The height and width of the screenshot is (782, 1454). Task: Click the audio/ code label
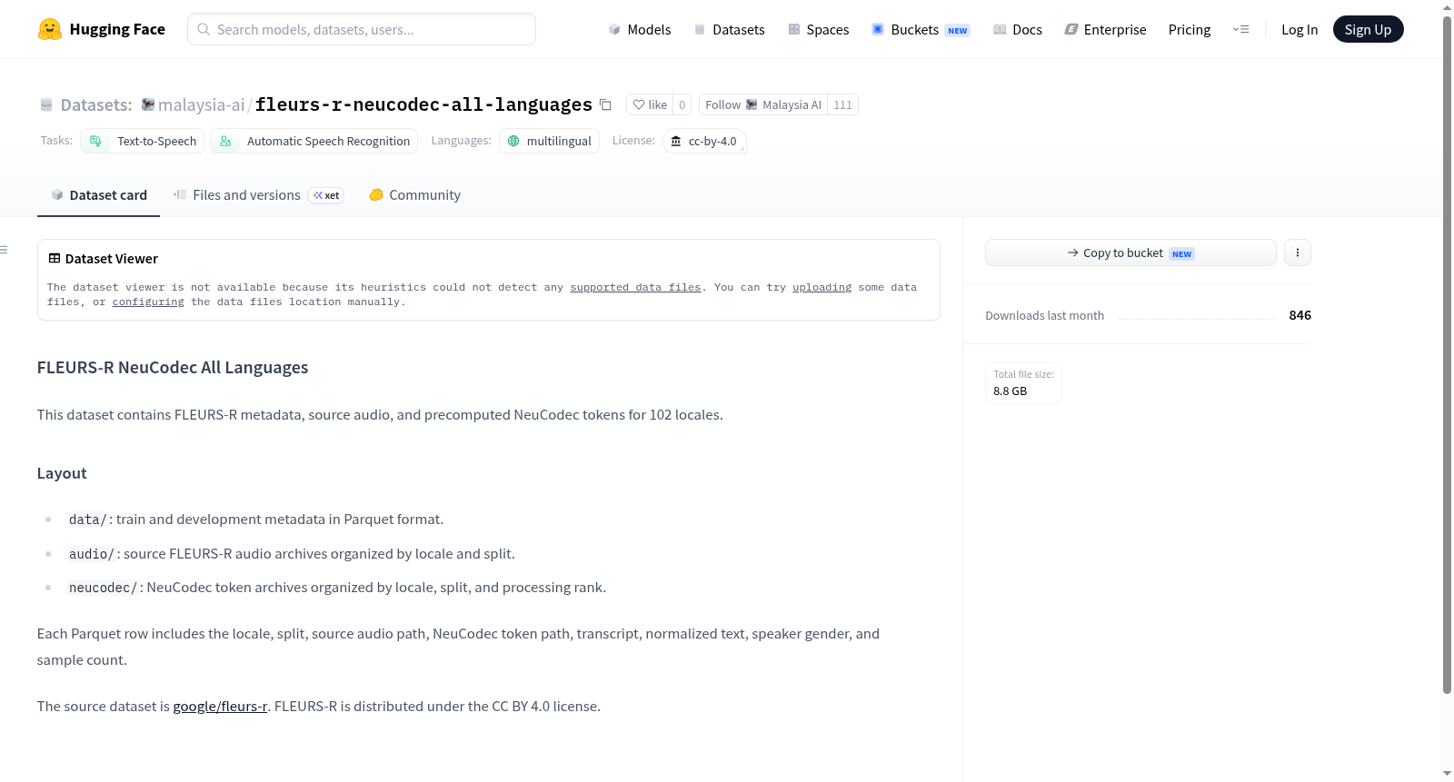pyautogui.click(x=92, y=554)
